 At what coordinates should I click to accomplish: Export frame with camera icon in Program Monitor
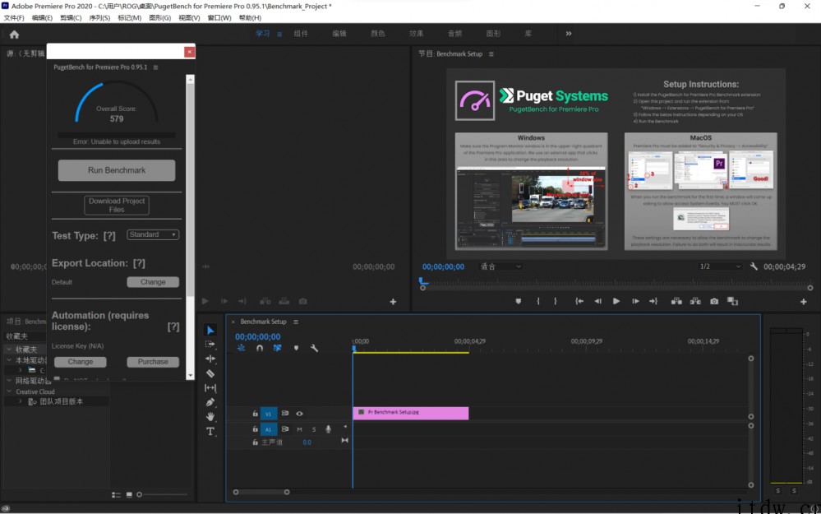pos(714,301)
